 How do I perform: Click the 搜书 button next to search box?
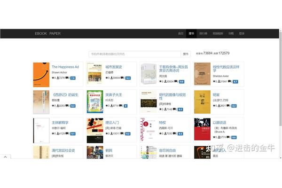point(186,54)
